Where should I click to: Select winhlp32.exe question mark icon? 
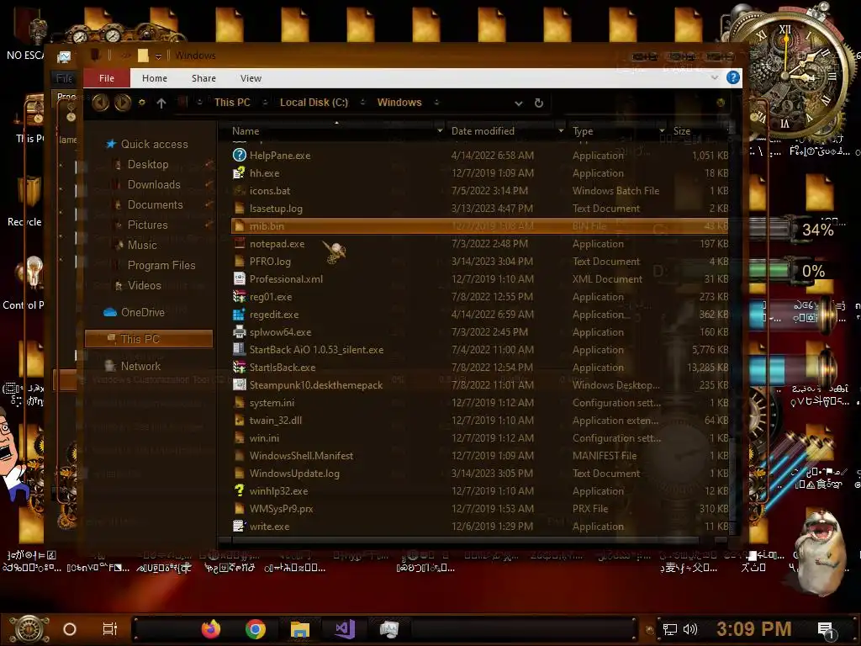click(x=239, y=490)
